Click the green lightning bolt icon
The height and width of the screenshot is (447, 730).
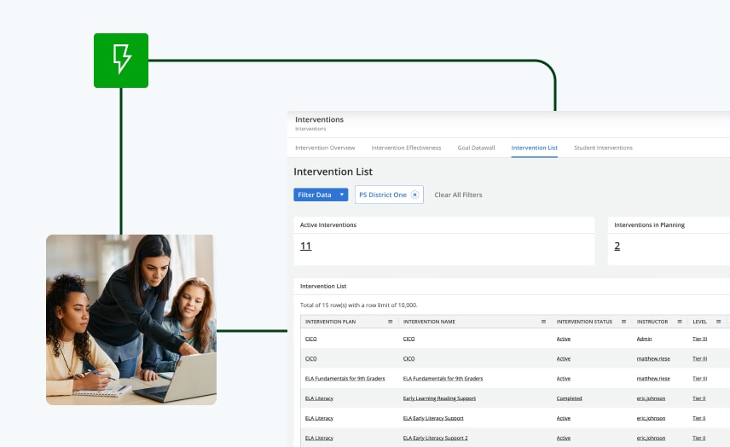click(121, 61)
